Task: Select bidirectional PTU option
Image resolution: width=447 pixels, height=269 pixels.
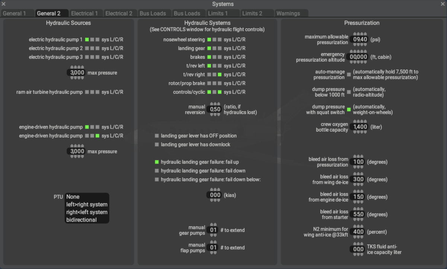Action: (82, 220)
